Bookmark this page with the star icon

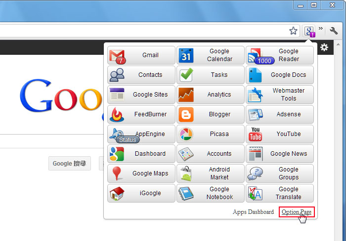click(293, 31)
